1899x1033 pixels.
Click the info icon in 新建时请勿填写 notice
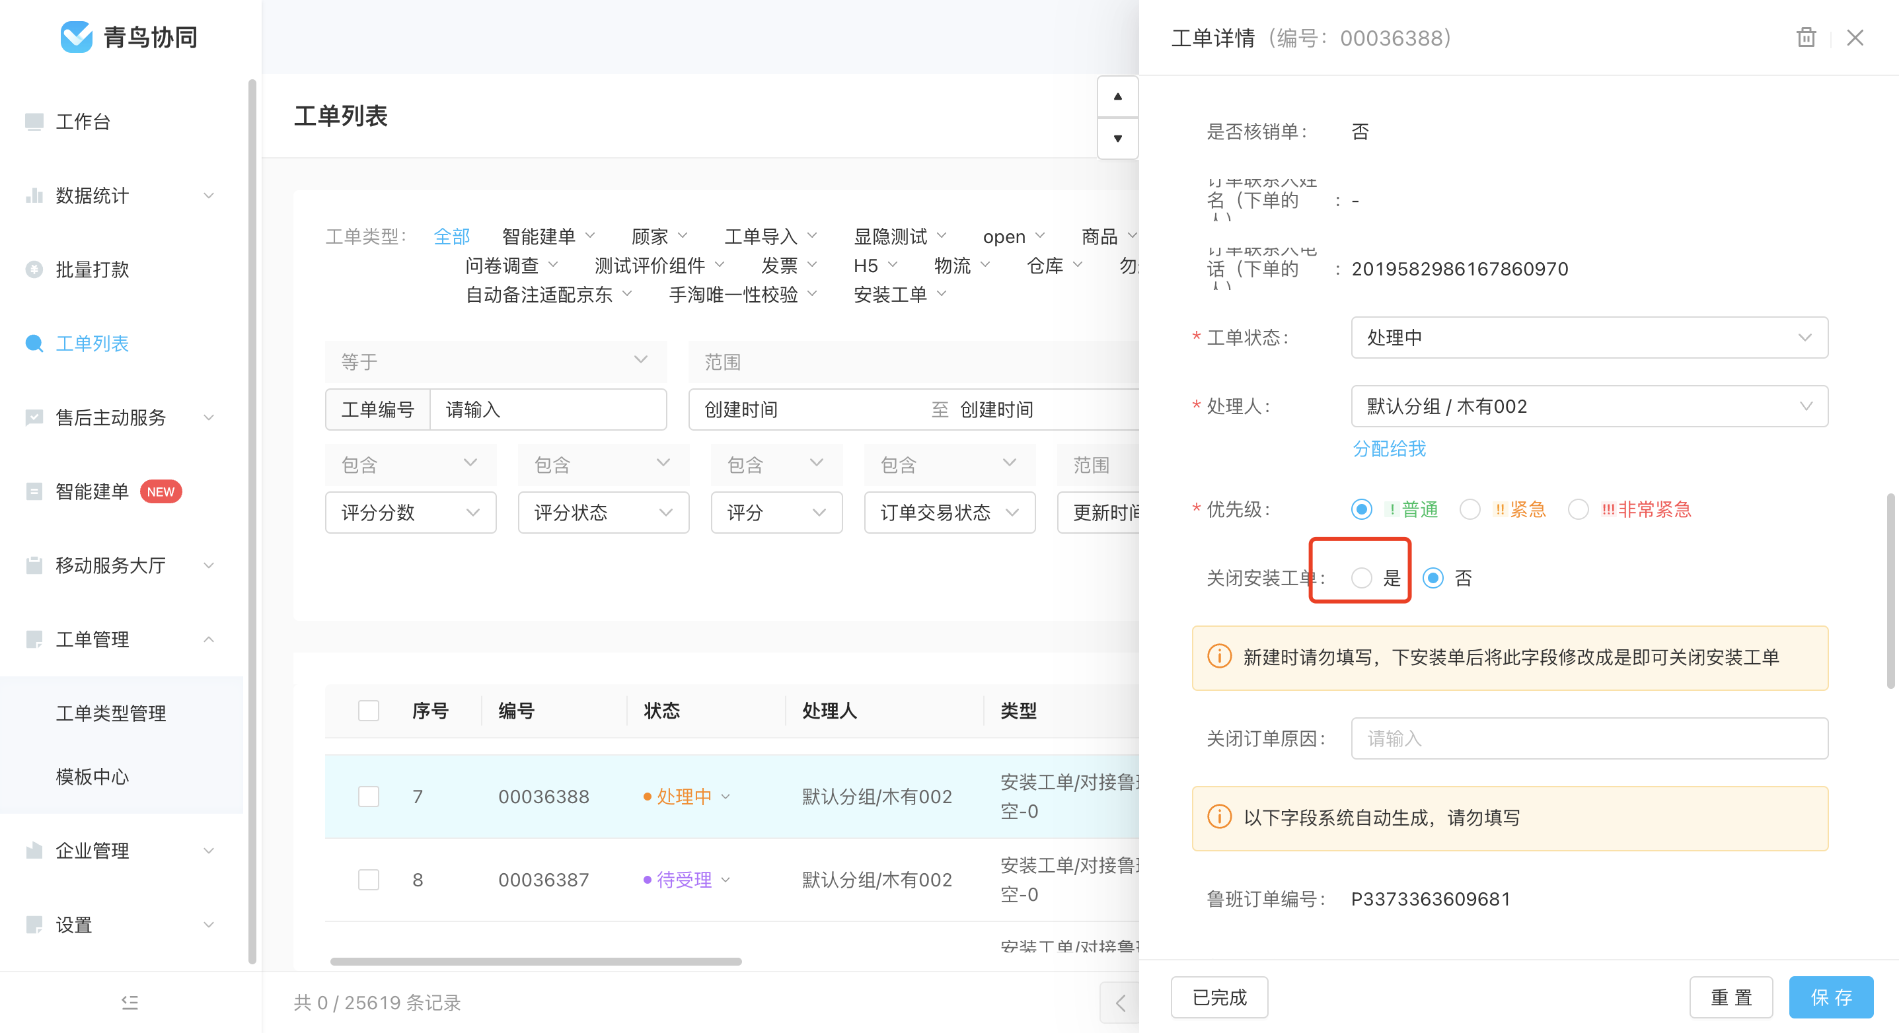coord(1219,657)
